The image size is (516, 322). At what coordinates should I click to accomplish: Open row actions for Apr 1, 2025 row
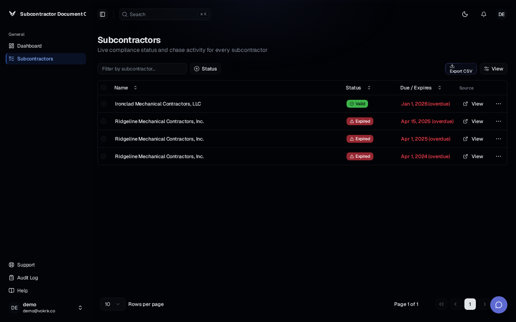[x=498, y=139]
